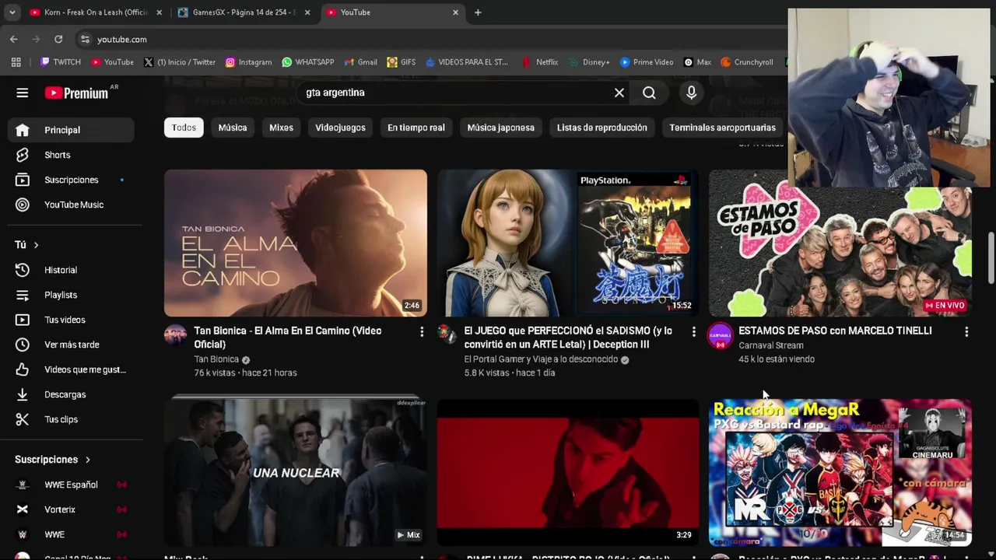The width and height of the screenshot is (996, 560).
Task: Activate voice search microphone
Action: click(x=691, y=93)
